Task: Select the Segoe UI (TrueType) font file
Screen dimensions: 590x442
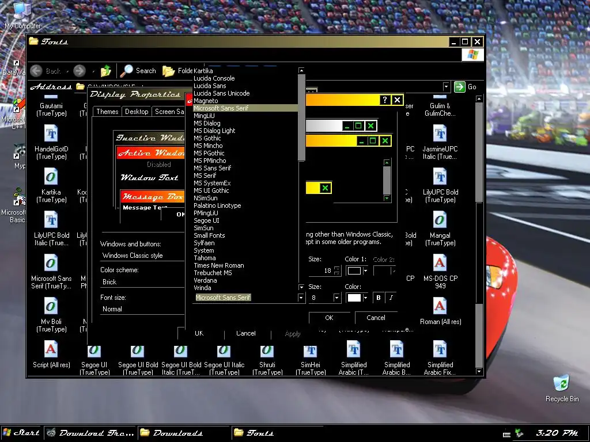Action: 94,361
